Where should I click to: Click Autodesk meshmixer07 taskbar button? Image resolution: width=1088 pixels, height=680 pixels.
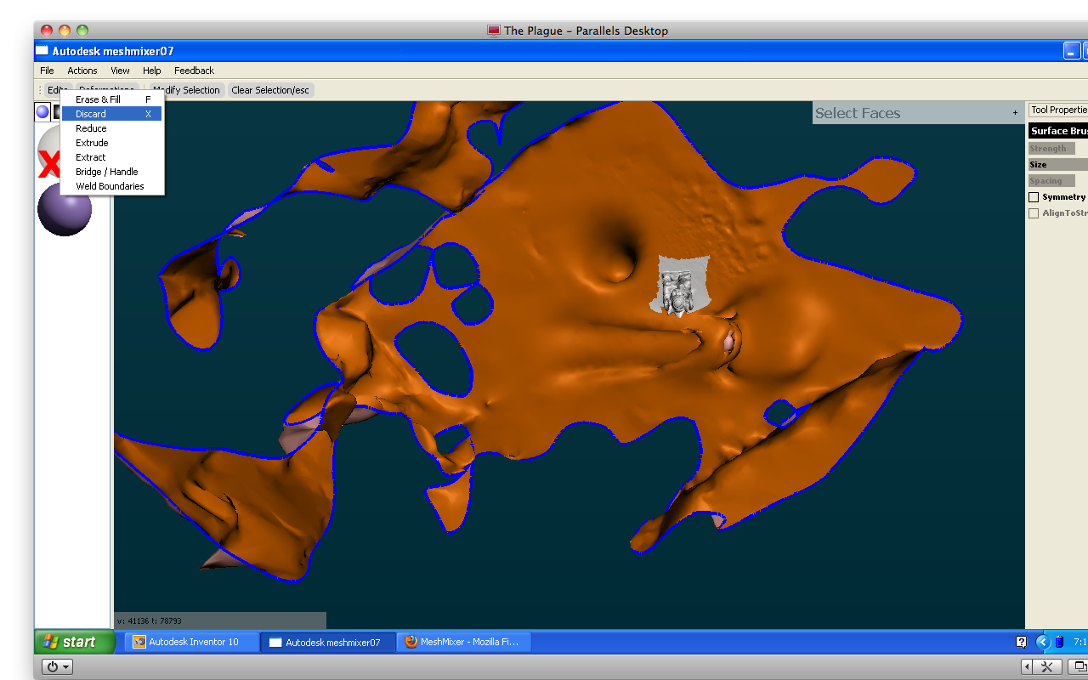click(x=328, y=642)
